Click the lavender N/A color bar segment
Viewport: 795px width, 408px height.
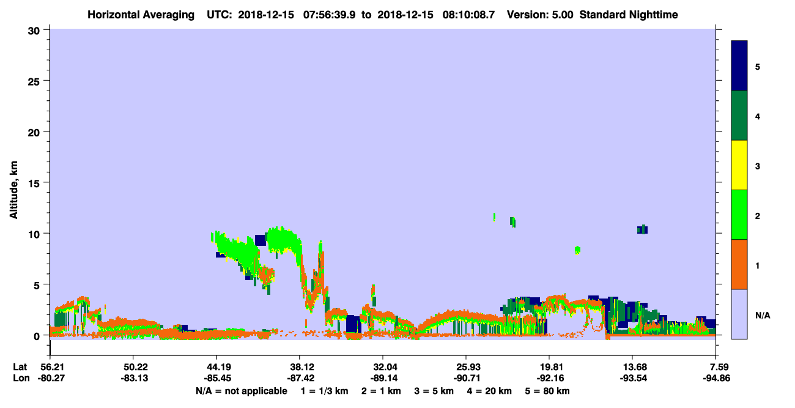click(739, 313)
